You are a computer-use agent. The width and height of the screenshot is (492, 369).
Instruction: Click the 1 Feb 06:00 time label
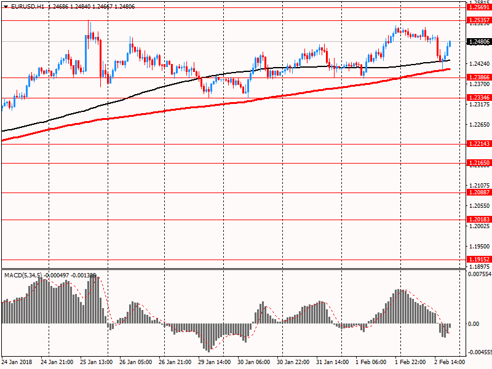click(371, 362)
